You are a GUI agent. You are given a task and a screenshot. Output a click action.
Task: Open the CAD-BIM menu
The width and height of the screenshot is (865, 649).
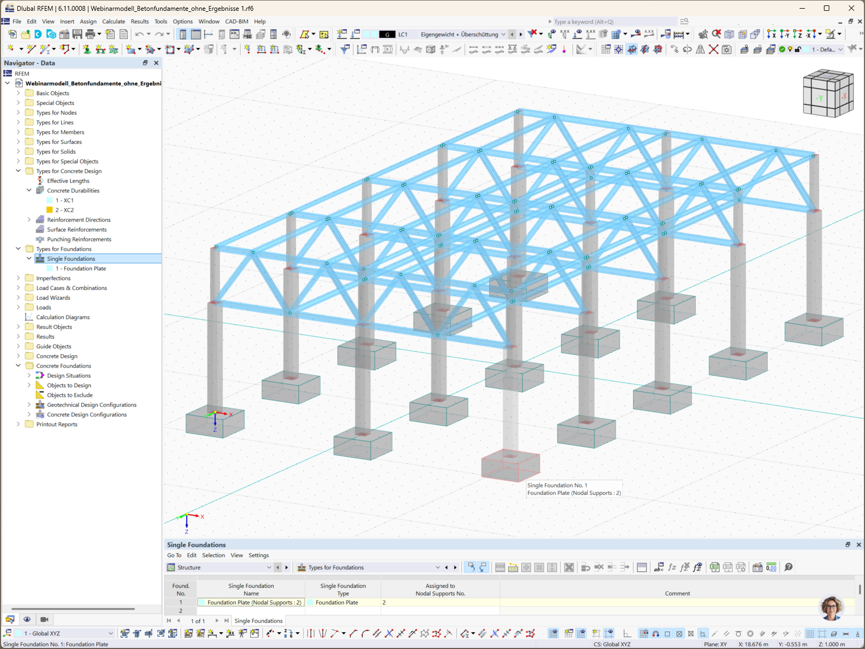(x=236, y=22)
